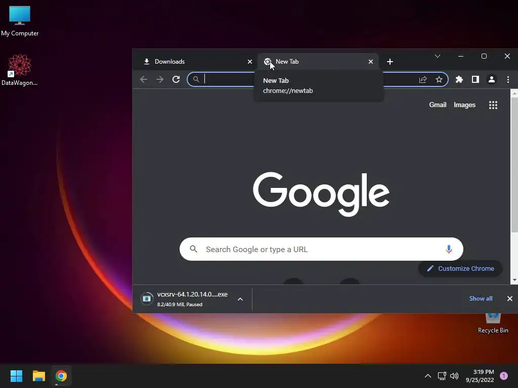
Task: Share this page icon in address bar
Action: pos(423,79)
